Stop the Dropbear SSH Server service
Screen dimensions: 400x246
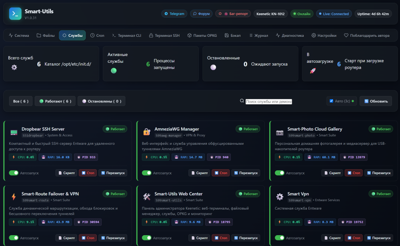click(x=88, y=173)
